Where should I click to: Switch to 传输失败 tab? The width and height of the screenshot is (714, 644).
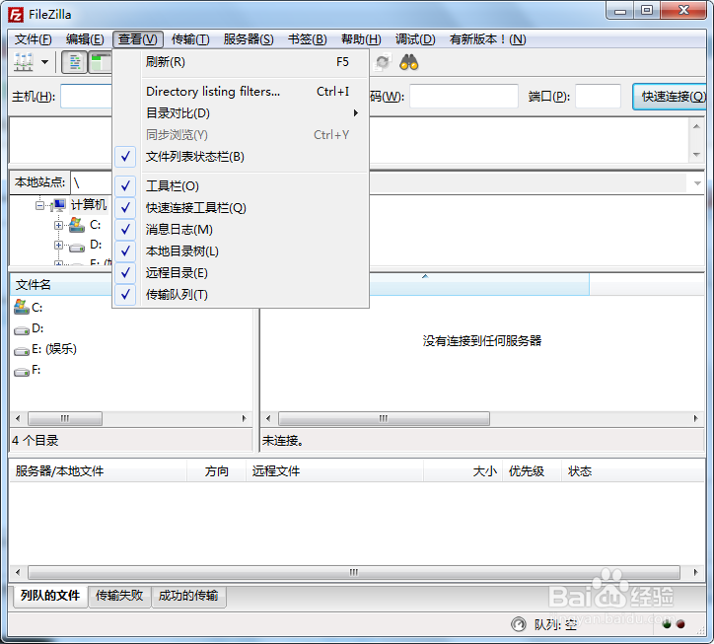click(x=119, y=596)
